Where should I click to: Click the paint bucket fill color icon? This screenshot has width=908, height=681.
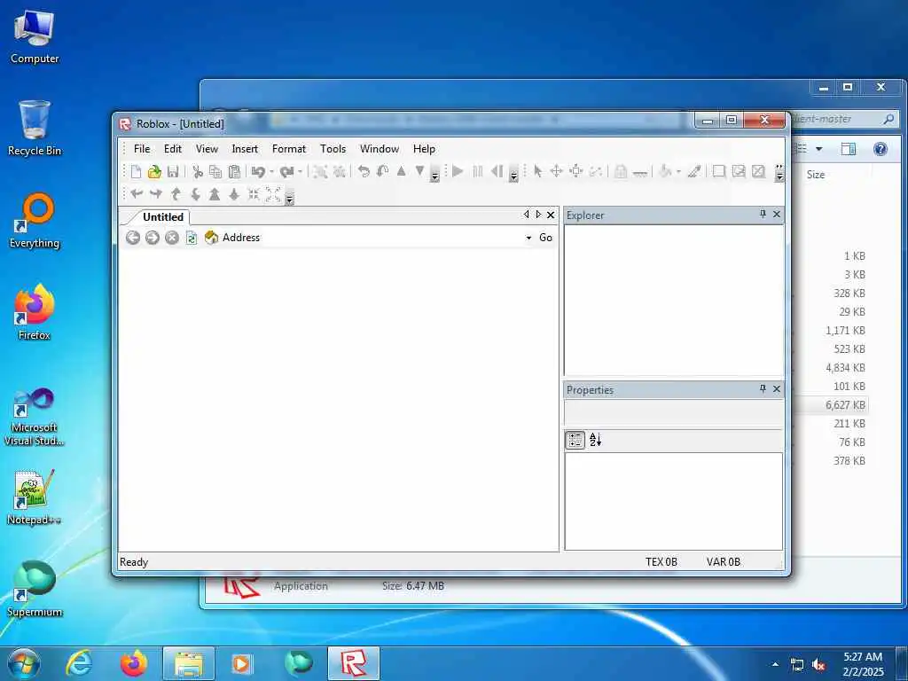[665, 171]
